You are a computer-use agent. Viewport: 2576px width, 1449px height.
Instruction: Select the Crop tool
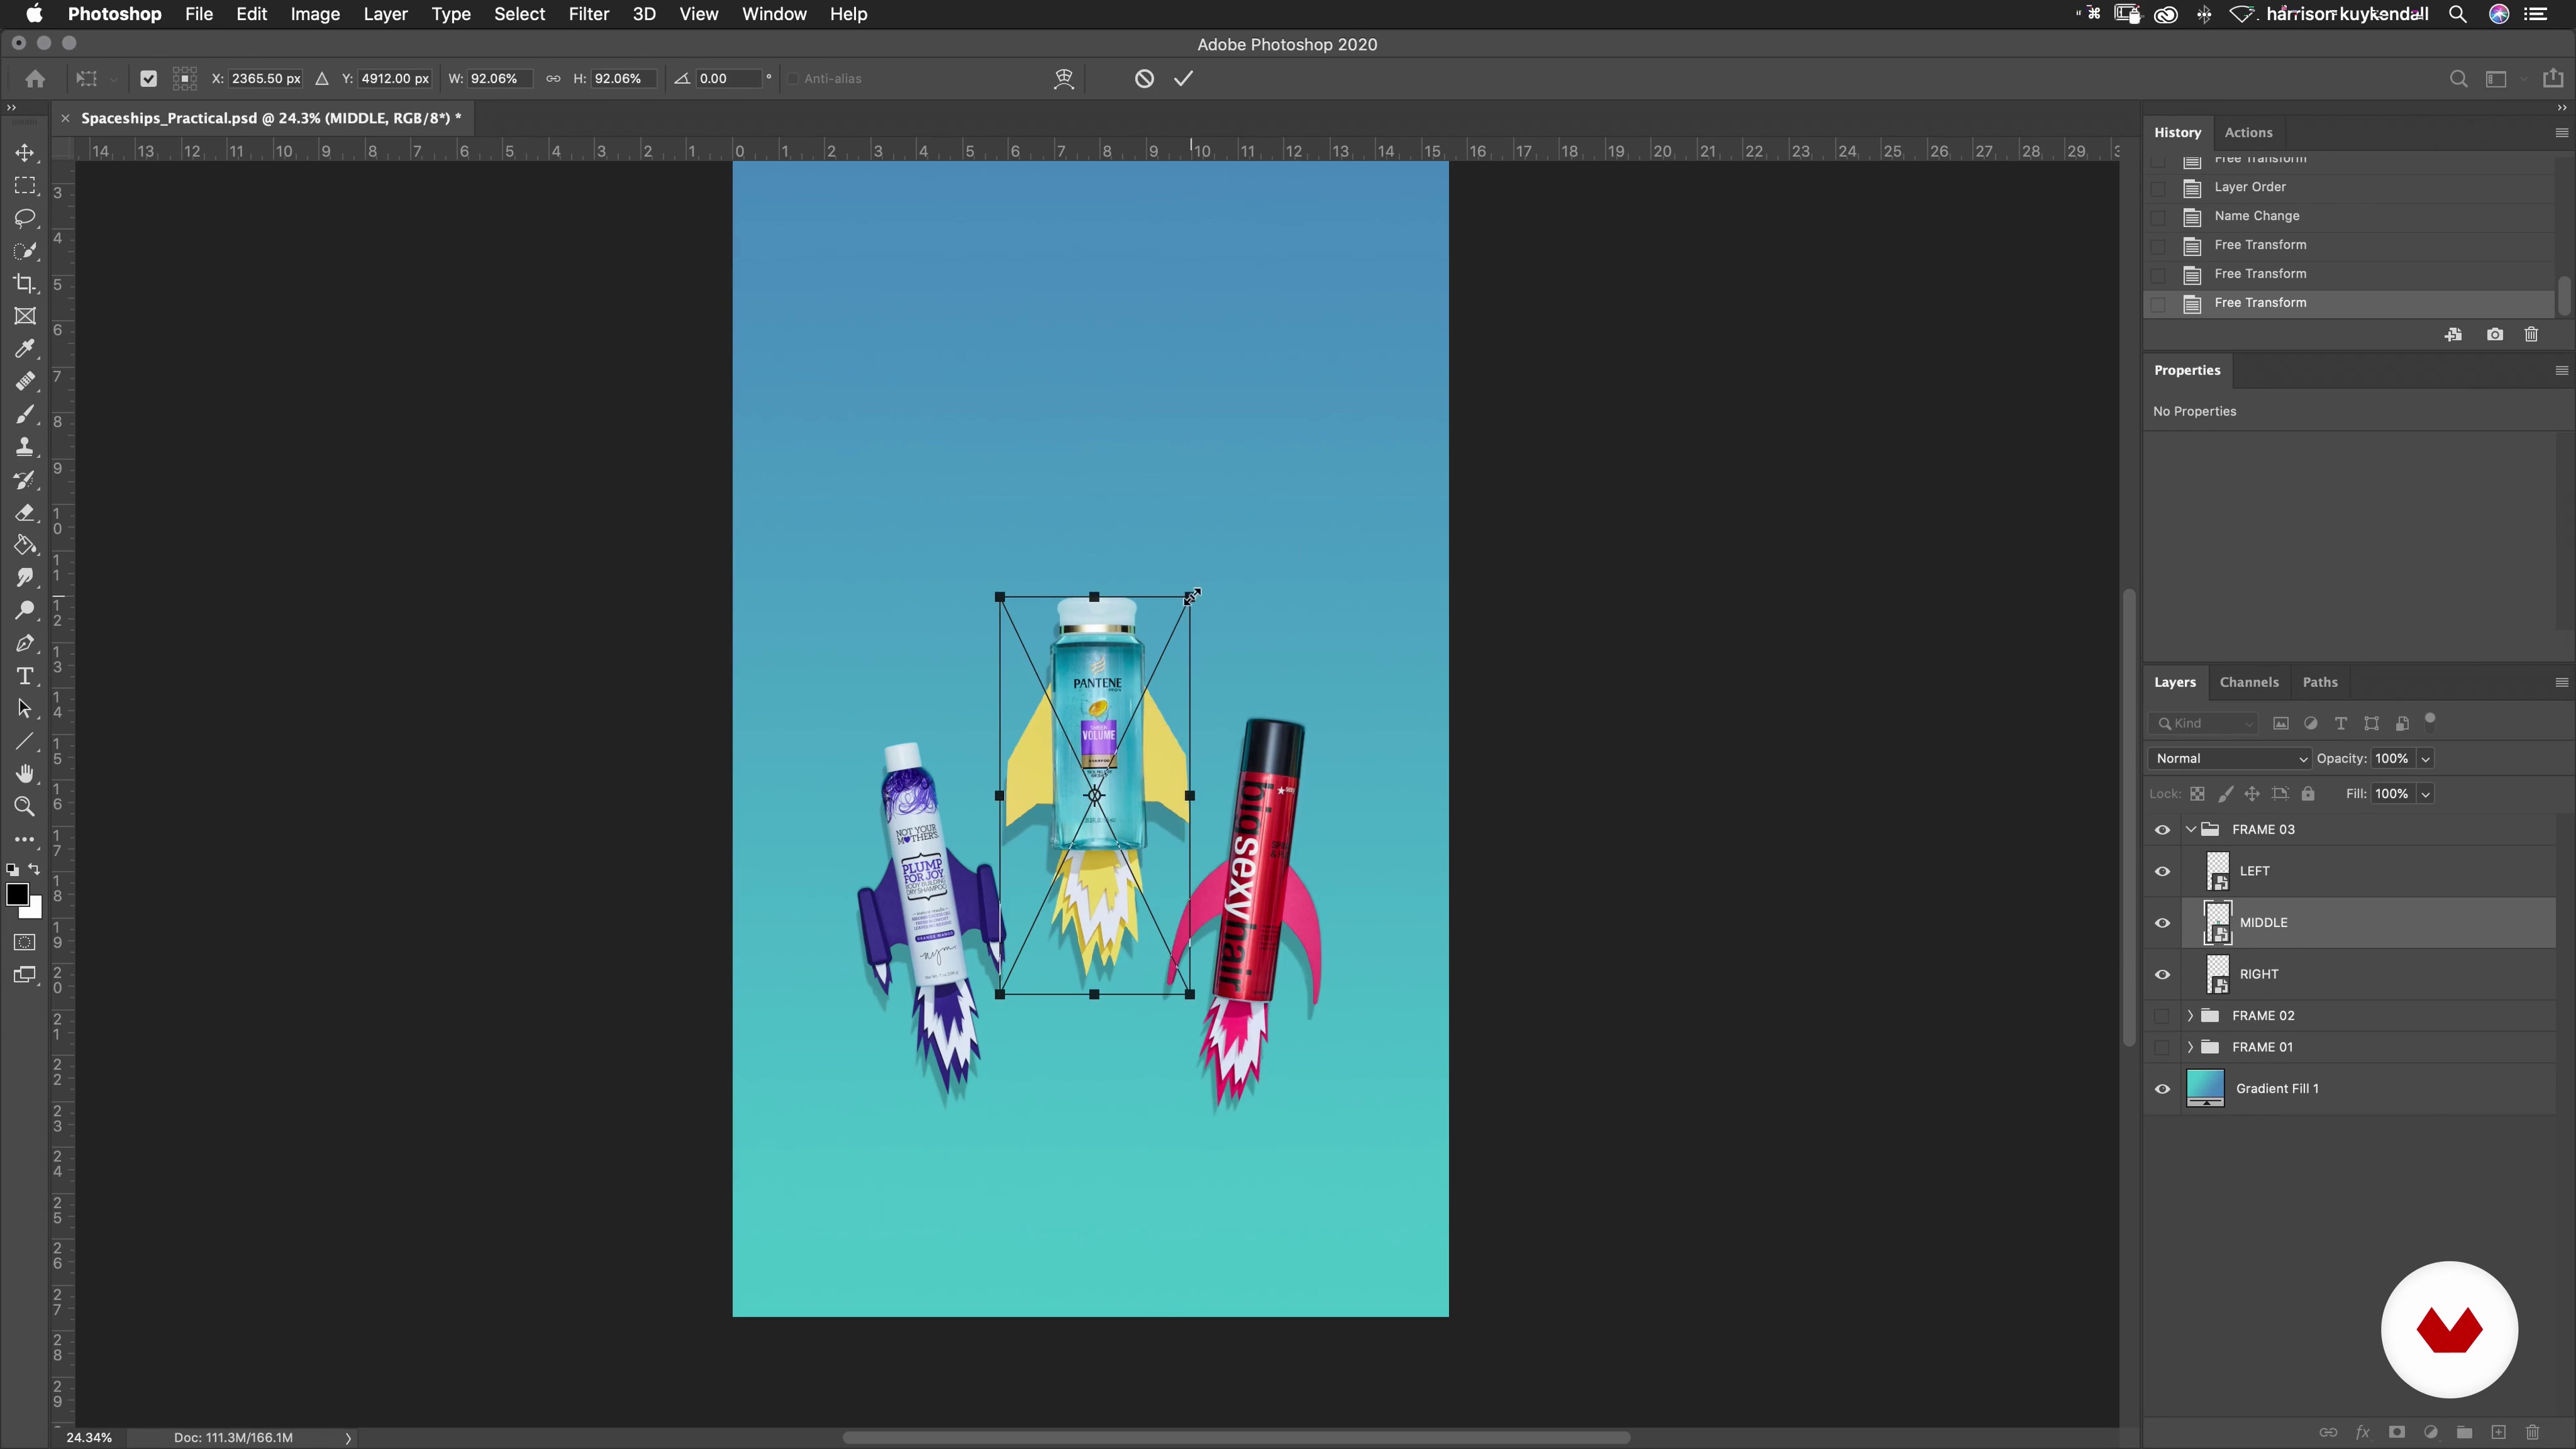pos(25,284)
